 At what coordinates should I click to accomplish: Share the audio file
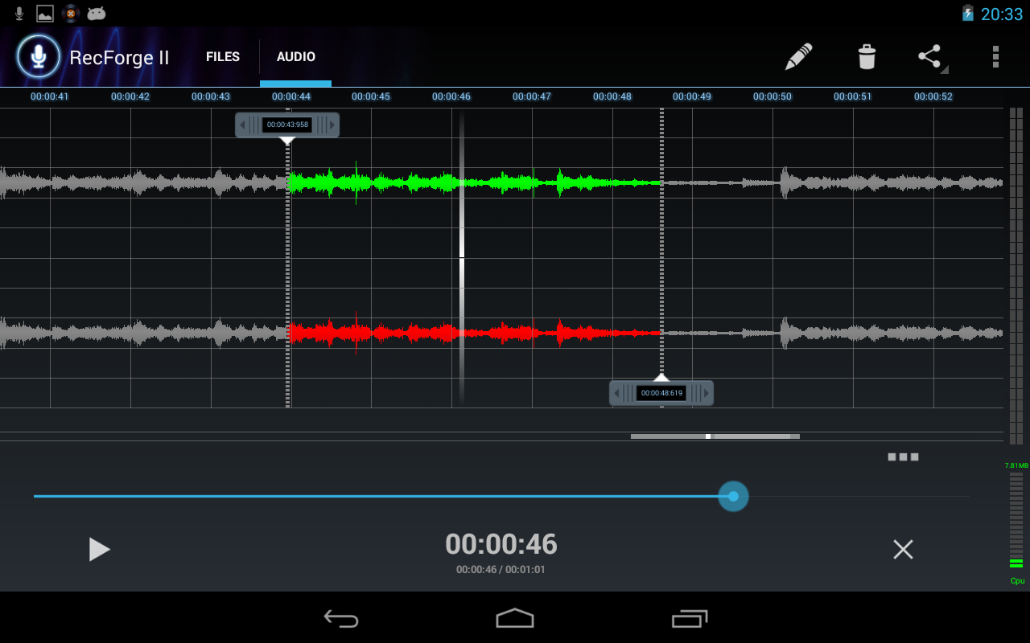(x=929, y=56)
